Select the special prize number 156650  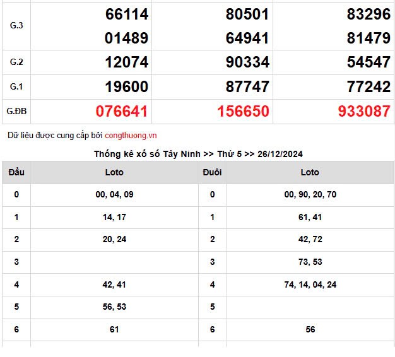(243, 112)
